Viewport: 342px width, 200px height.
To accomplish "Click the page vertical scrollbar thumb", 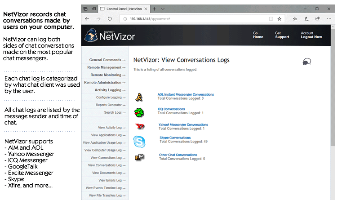I will coord(333,87).
